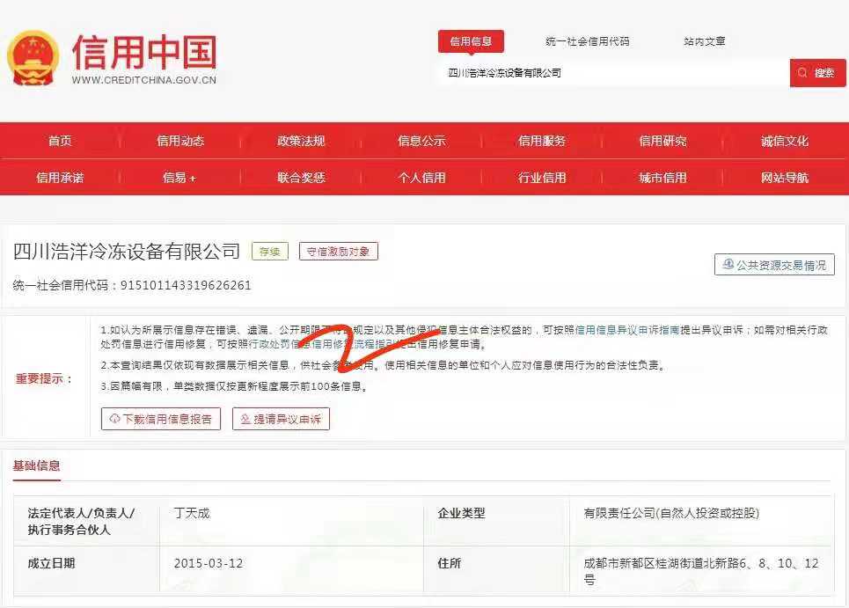Click the search magnifier 搜索 button
Image resolution: width=849 pixels, height=608 pixels.
point(817,73)
